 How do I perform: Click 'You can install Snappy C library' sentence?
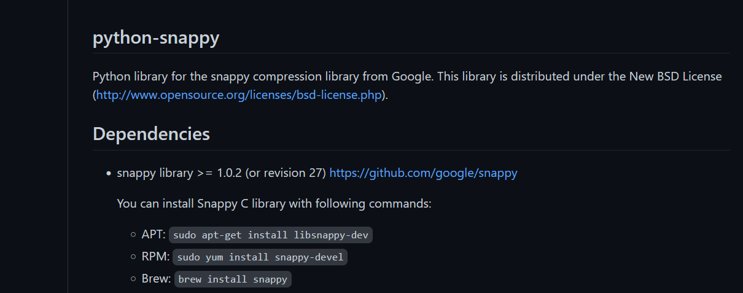point(274,203)
